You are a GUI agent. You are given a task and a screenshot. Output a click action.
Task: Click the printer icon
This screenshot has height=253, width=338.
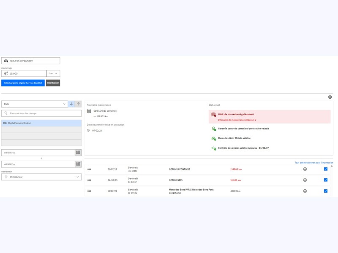[x=330, y=97]
